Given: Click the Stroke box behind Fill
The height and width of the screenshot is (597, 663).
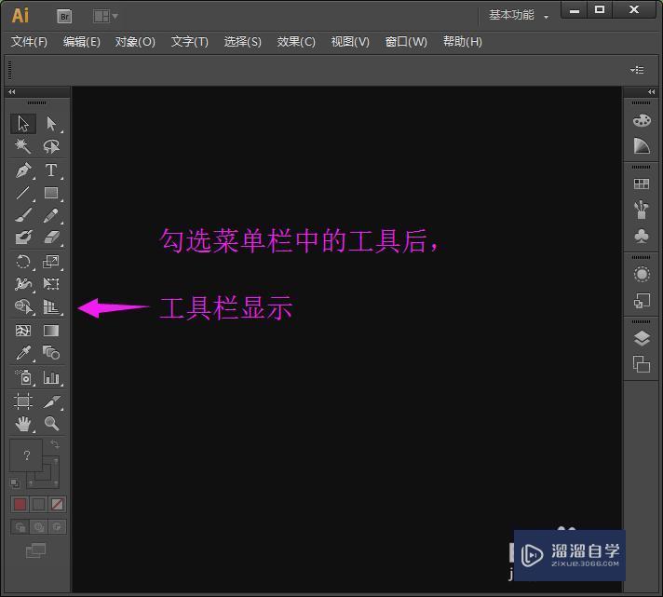Looking at the screenshot, I should click(x=51, y=480).
